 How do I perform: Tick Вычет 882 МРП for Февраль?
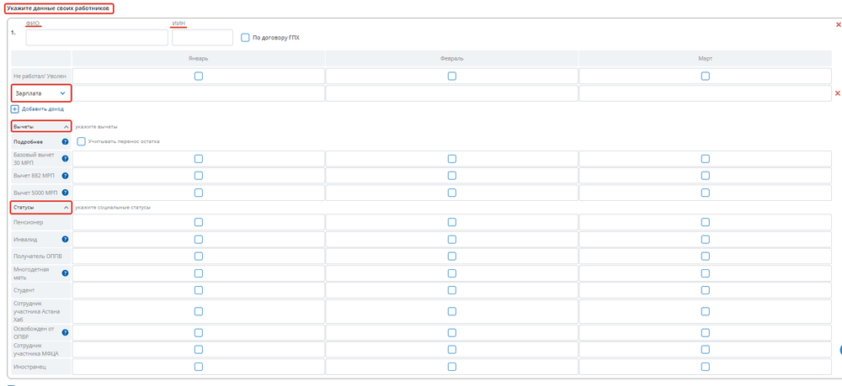coord(452,175)
